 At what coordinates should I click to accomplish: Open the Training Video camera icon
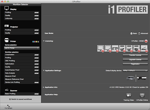129,95
